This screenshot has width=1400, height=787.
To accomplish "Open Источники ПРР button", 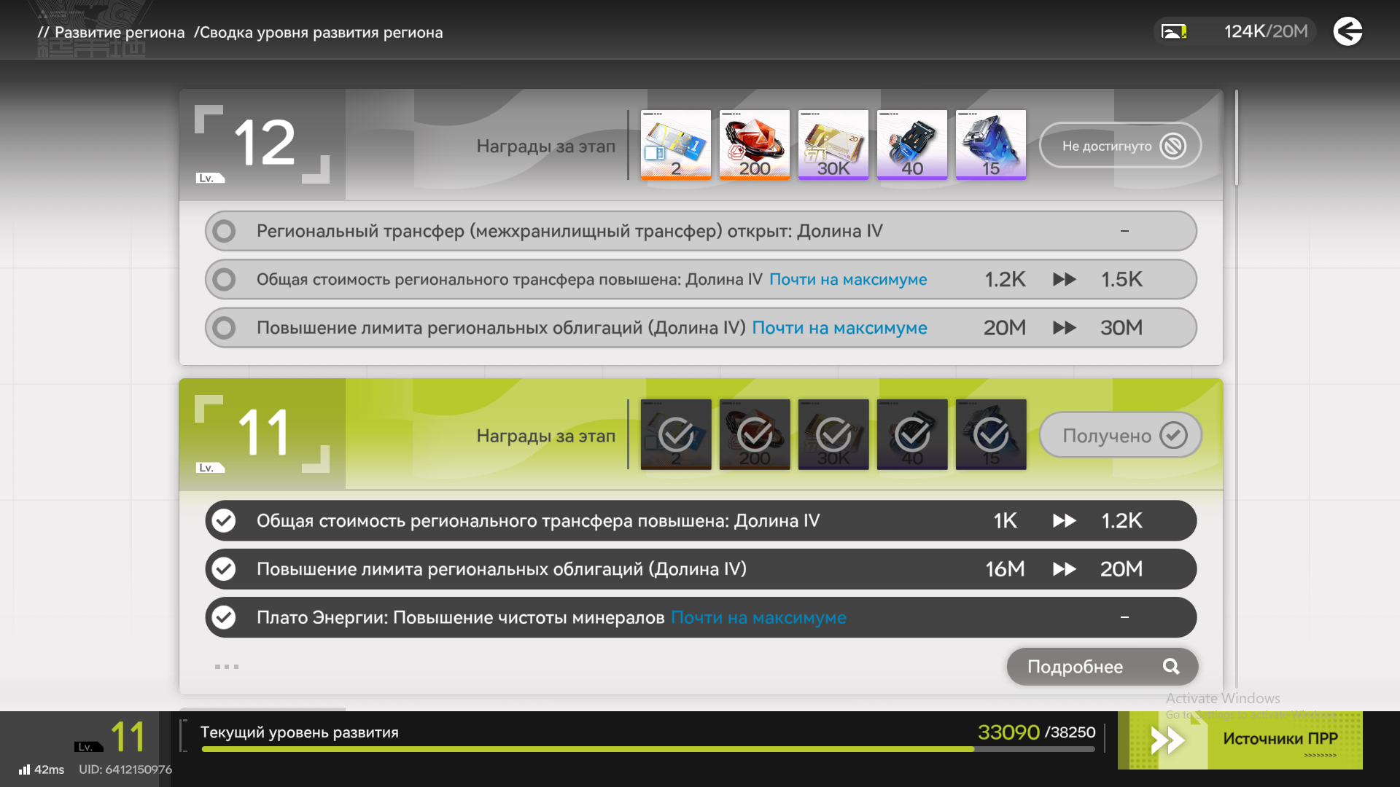I will click(x=1240, y=740).
